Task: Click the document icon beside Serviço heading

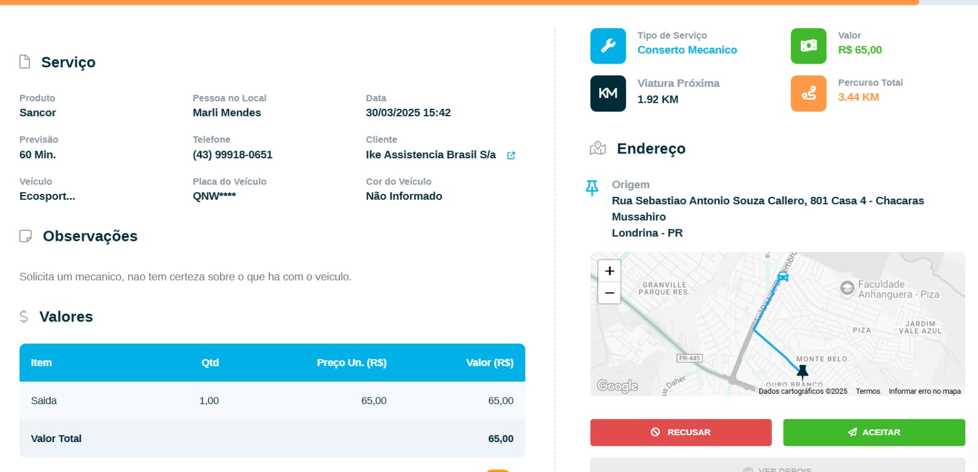Action: point(25,62)
